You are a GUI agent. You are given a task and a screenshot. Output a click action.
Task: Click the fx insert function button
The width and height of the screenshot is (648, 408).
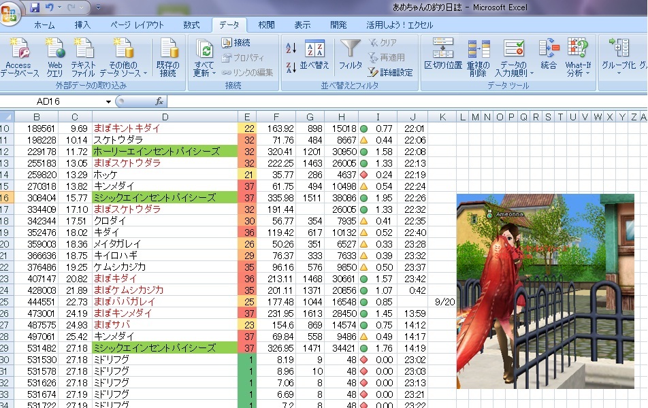point(159,101)
